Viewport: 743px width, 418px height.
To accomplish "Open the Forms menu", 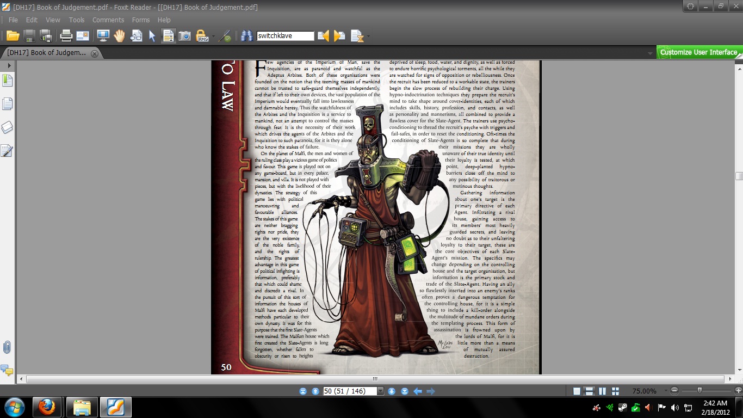I will [140, 20].
